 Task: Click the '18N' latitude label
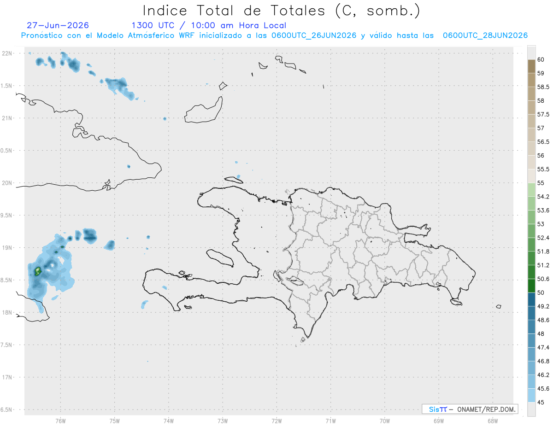7,313
